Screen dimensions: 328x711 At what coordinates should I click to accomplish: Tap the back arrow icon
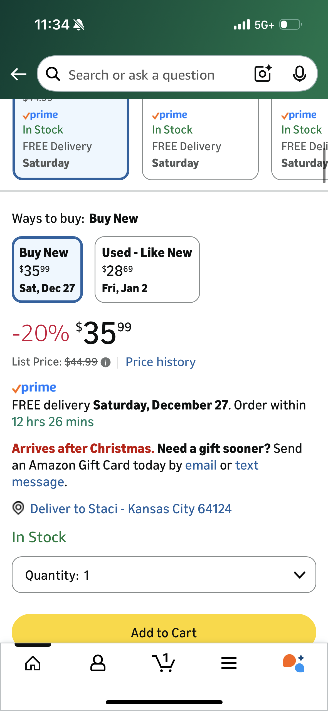[x=18, y=74]
